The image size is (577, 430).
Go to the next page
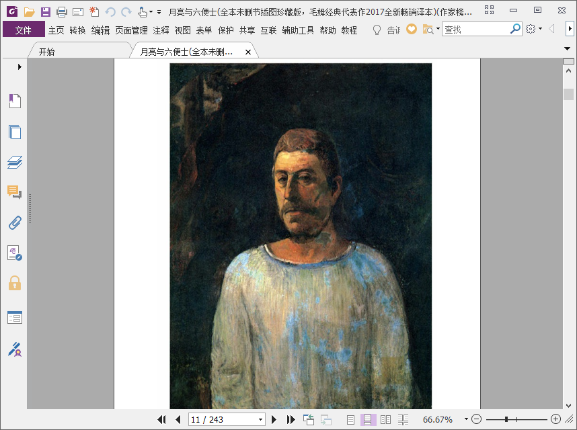pyautogui.click(x=274, y=419)
